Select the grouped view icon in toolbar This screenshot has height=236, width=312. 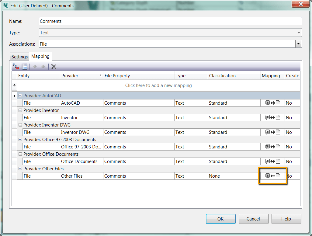tap(16, 66)
